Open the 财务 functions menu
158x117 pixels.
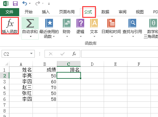coord(67,28)
